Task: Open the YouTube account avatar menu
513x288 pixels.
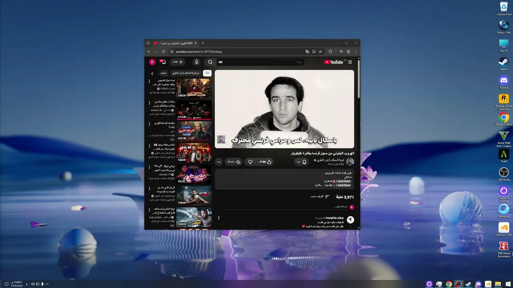Action: (x=152, y=62)
